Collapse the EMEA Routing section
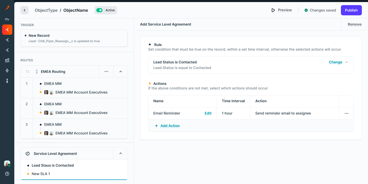Viewport: 368px width, 184px height. tap(120, 72)
